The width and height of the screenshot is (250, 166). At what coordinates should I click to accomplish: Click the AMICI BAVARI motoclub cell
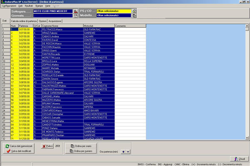pos(99,111)
